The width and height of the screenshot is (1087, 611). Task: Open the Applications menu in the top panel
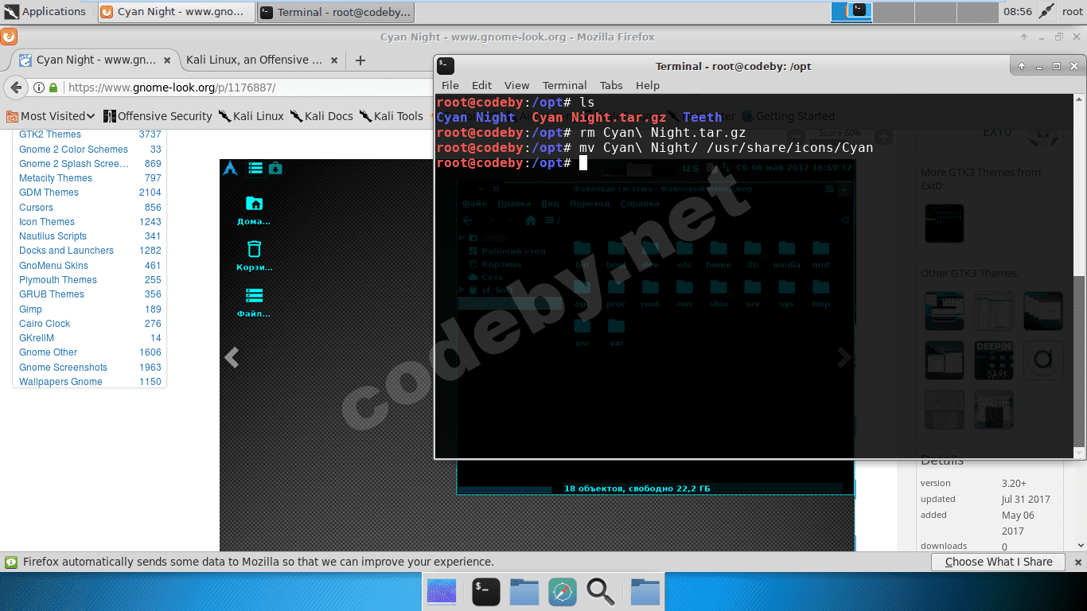click(45, 12)
